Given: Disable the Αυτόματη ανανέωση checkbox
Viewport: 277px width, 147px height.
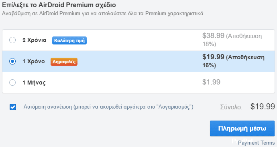Looking at the screenshot, I should click(13, 107).
